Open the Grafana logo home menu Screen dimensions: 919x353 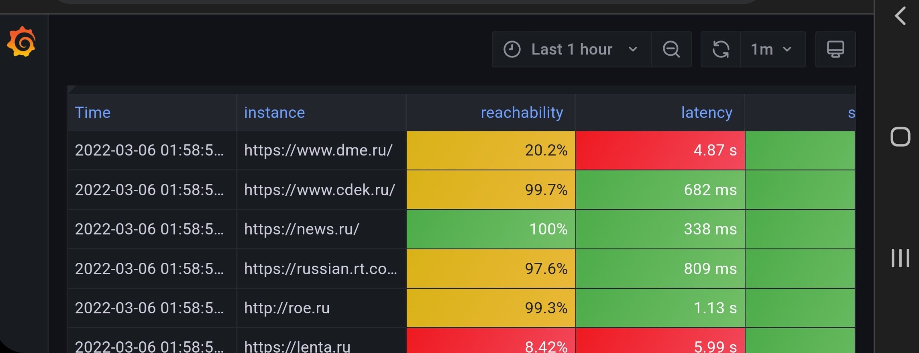pyautogui.click(x=21, y=42)
